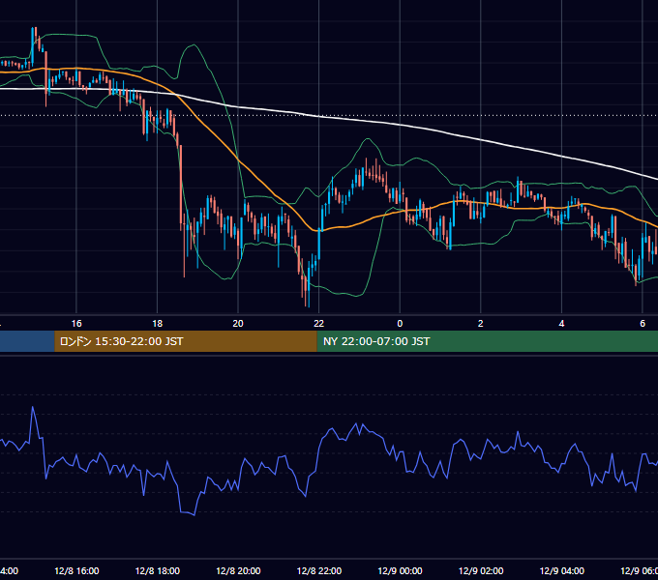Click the 12/8 22:00 date label
Screen dimensions: 658x580
point(319,570)
